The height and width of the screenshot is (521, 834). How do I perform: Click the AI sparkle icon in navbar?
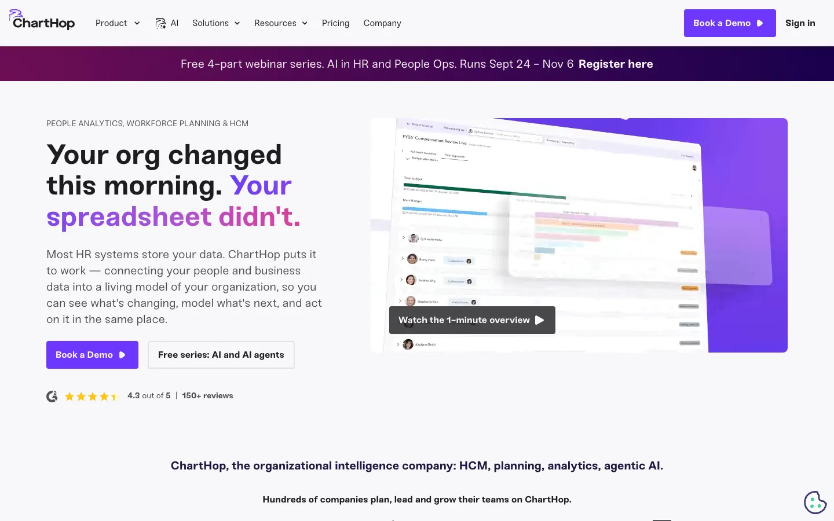160,23
